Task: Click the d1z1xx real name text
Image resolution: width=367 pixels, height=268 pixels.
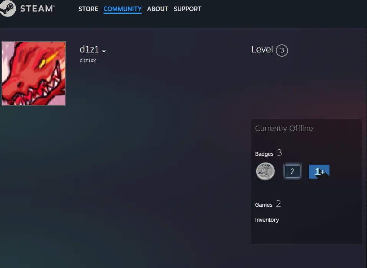Action: pos(88,60)
